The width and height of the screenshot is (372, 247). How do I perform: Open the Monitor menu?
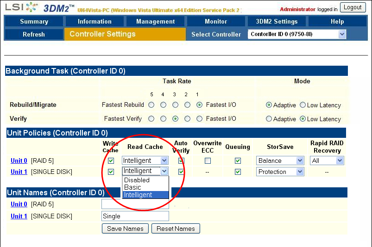coord(216,21)
